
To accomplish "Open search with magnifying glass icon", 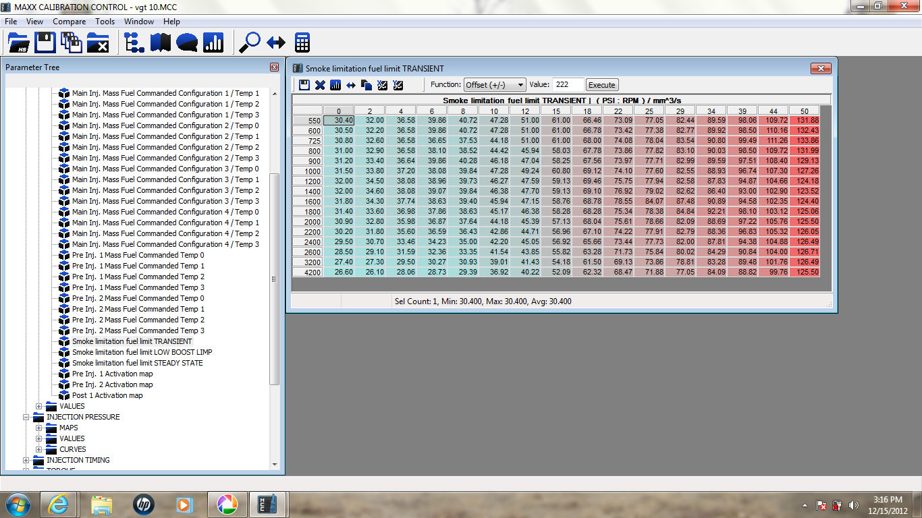I will click(250, 43).
